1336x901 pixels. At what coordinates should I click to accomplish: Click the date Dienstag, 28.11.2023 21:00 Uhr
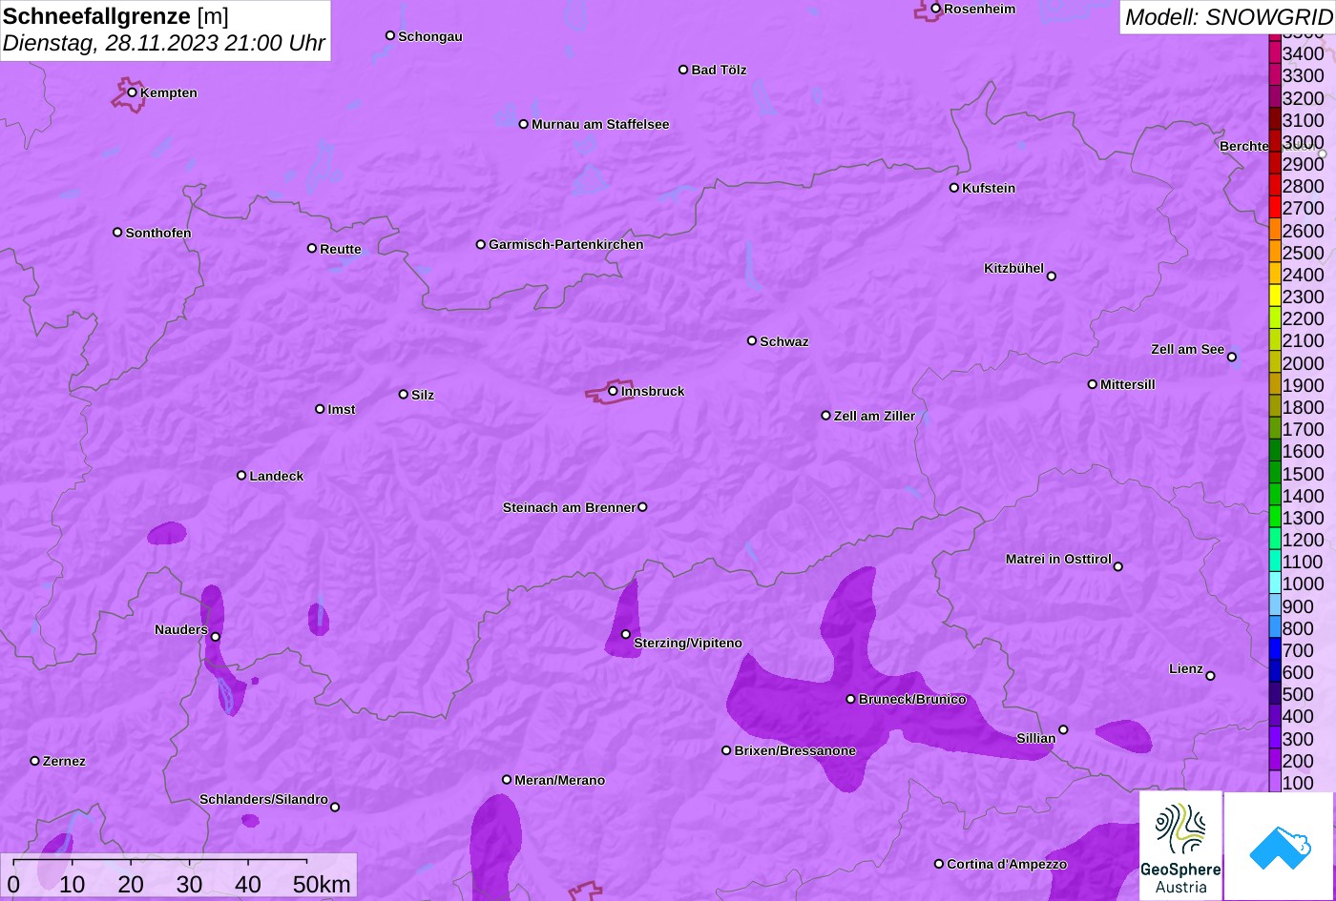pyautogui.click(x=164, y=43)
